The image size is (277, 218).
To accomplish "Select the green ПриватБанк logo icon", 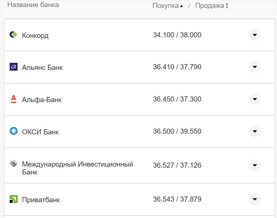I will point(13,199).
